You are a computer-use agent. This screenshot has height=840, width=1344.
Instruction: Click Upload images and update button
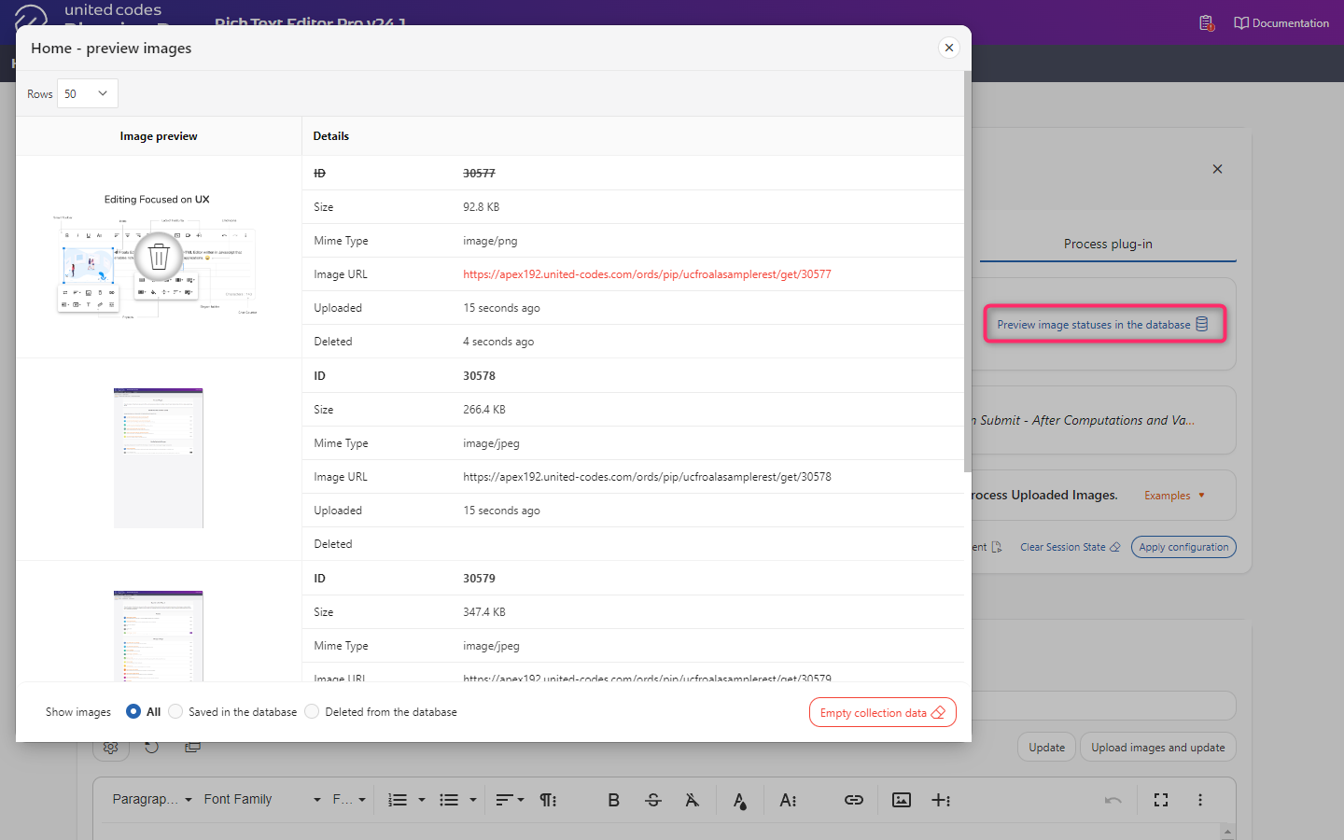(1158, 748)
